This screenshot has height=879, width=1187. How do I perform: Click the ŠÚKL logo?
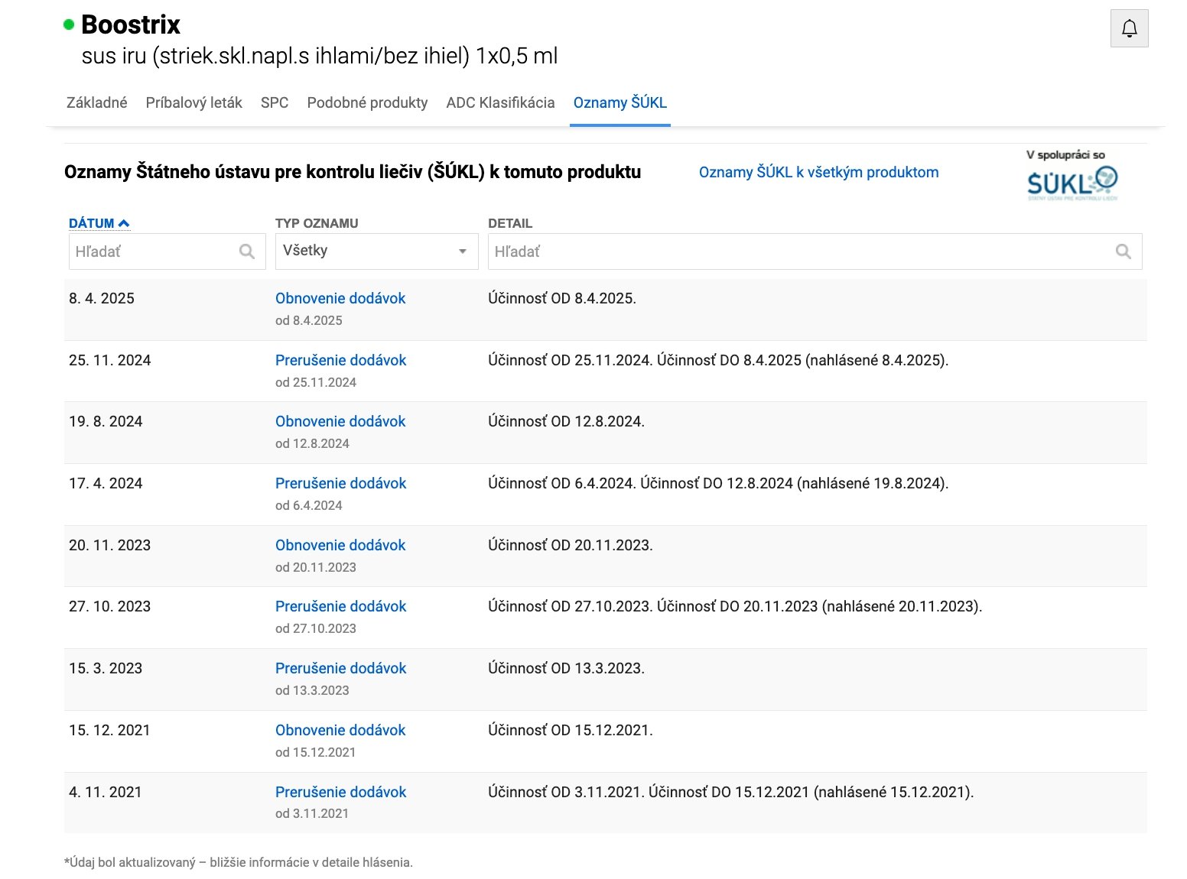1072,183
